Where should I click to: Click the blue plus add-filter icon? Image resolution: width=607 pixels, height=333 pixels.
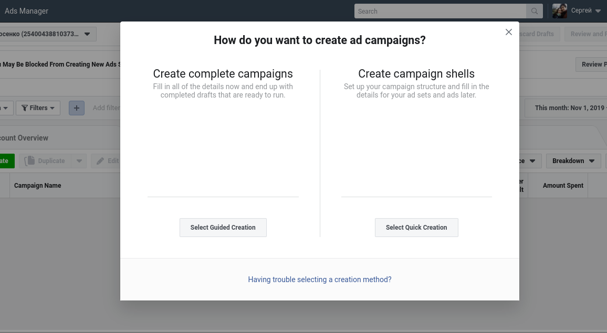pyautogui.click(x=77, y=108)
